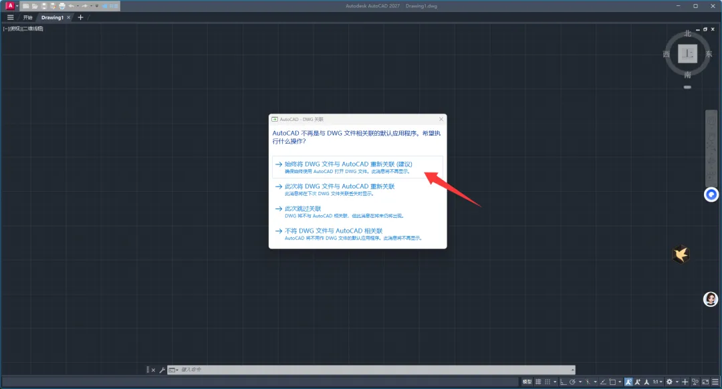Switch to the 开始 start tab
722x389 pixels.
point(27,17)
